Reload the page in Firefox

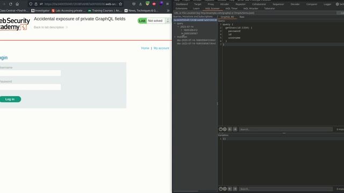(11, 4)
